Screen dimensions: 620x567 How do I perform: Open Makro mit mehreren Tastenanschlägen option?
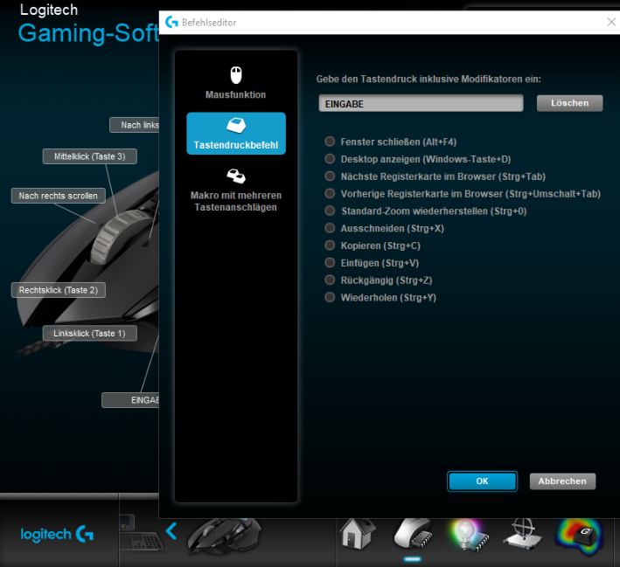(x=236, y=191)
